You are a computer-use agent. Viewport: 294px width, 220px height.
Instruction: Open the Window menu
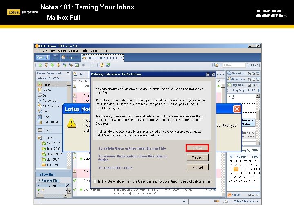point(94,51)
